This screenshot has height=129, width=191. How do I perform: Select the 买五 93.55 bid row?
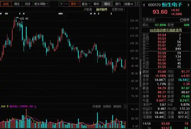tap(166, 67)
